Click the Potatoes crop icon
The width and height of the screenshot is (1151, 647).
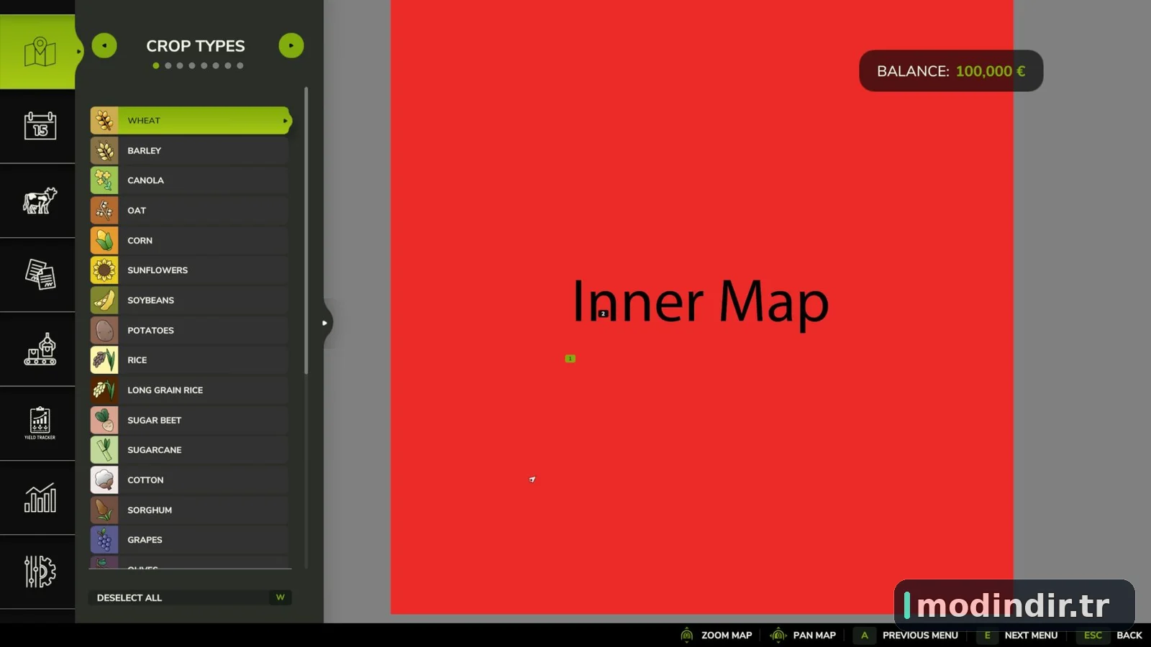coord(104,330)
